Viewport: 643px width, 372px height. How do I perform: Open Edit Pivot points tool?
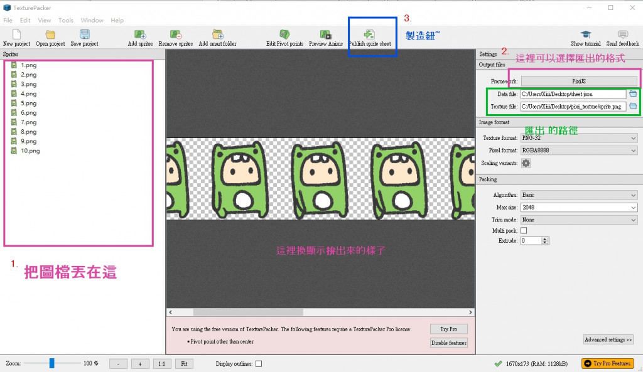(284, 38)
